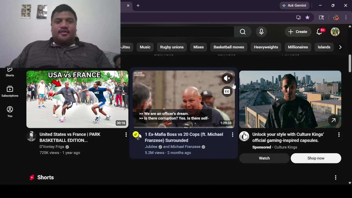Open the Chrome side panel icon

(x=321, y=18)
